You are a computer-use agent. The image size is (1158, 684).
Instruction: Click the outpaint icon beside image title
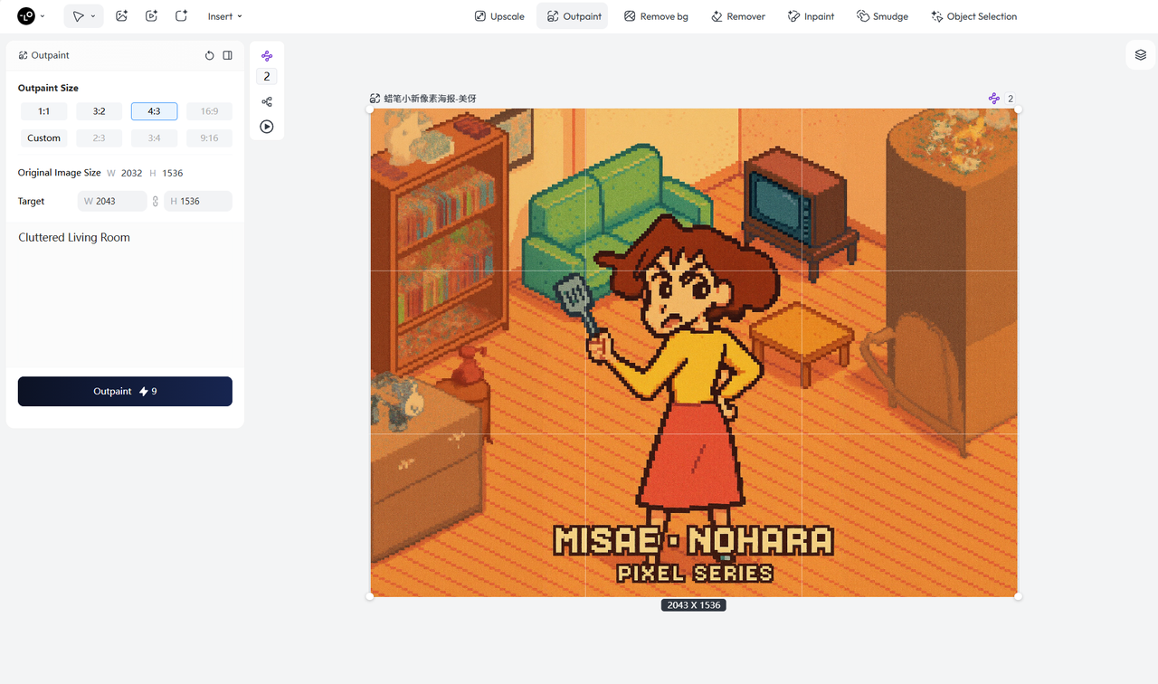click(x=375, y=98)
